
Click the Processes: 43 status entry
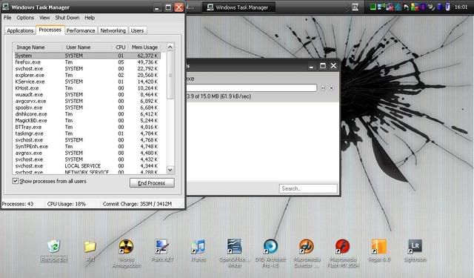pyautogui.click(x=18, y=204)
